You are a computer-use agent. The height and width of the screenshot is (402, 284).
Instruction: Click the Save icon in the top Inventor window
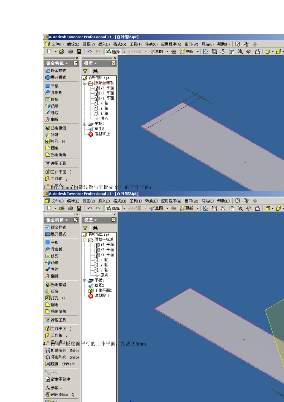click(x=79, y=51)
